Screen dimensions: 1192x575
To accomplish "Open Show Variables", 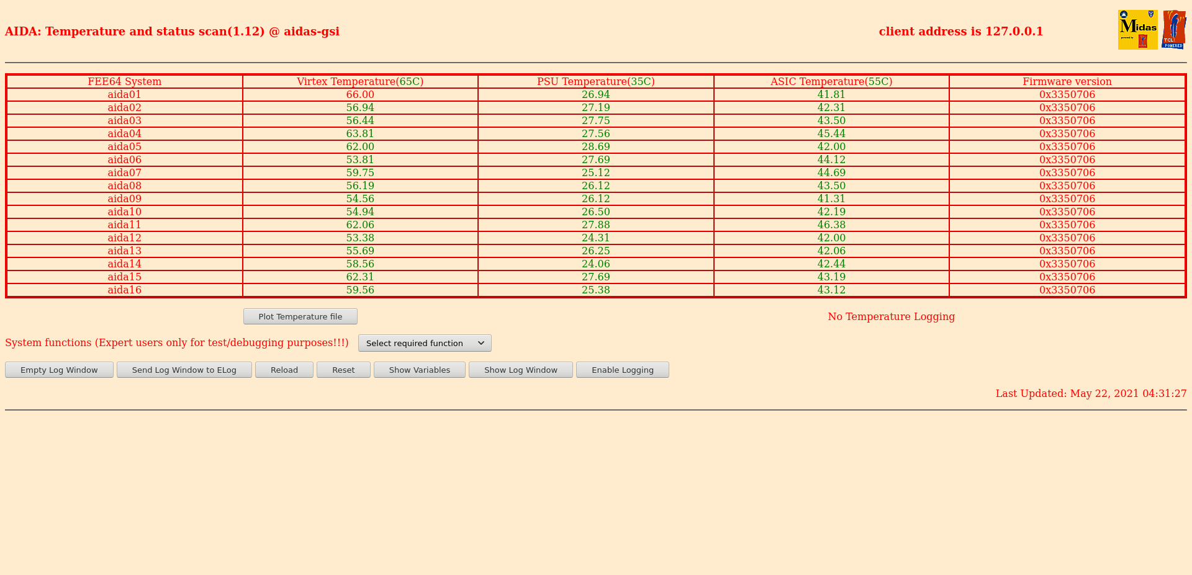I will click(x=420, y=370).
